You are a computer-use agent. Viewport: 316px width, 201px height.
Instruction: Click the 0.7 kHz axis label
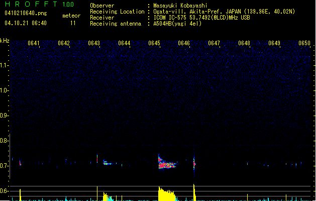coord(4,166)
